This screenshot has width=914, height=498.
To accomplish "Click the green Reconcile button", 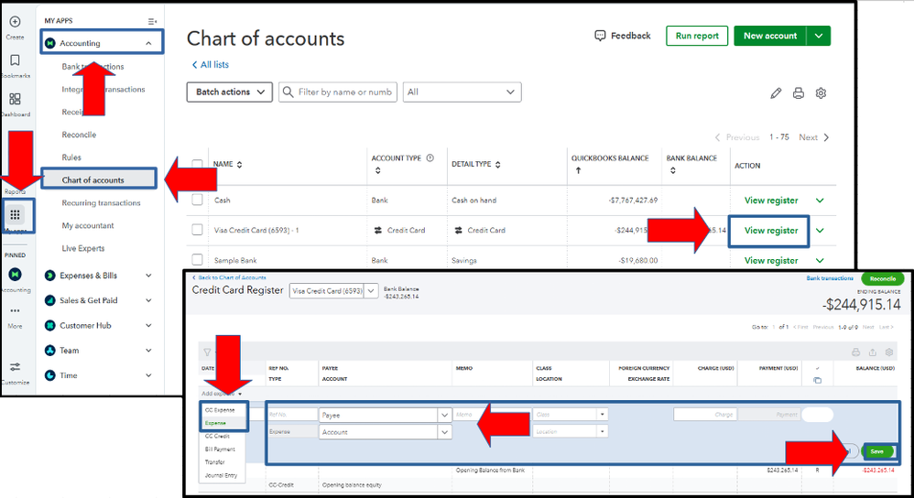I will [883, 278].
